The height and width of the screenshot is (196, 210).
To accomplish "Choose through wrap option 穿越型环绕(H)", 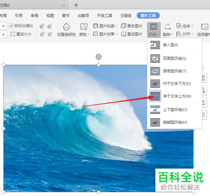I will pos(174,122).
